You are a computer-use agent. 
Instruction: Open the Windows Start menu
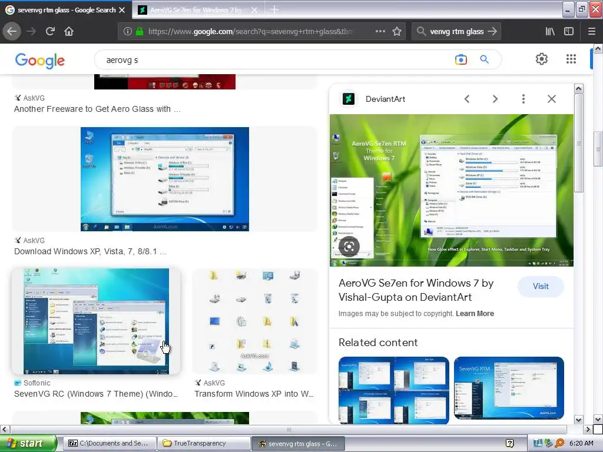(28, 443)
